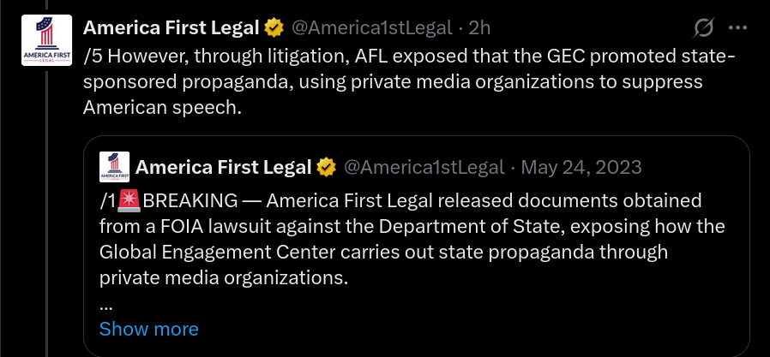Click the gold verified badge in the quoted post
Screen dimensions: 770x357
point(326,167)
